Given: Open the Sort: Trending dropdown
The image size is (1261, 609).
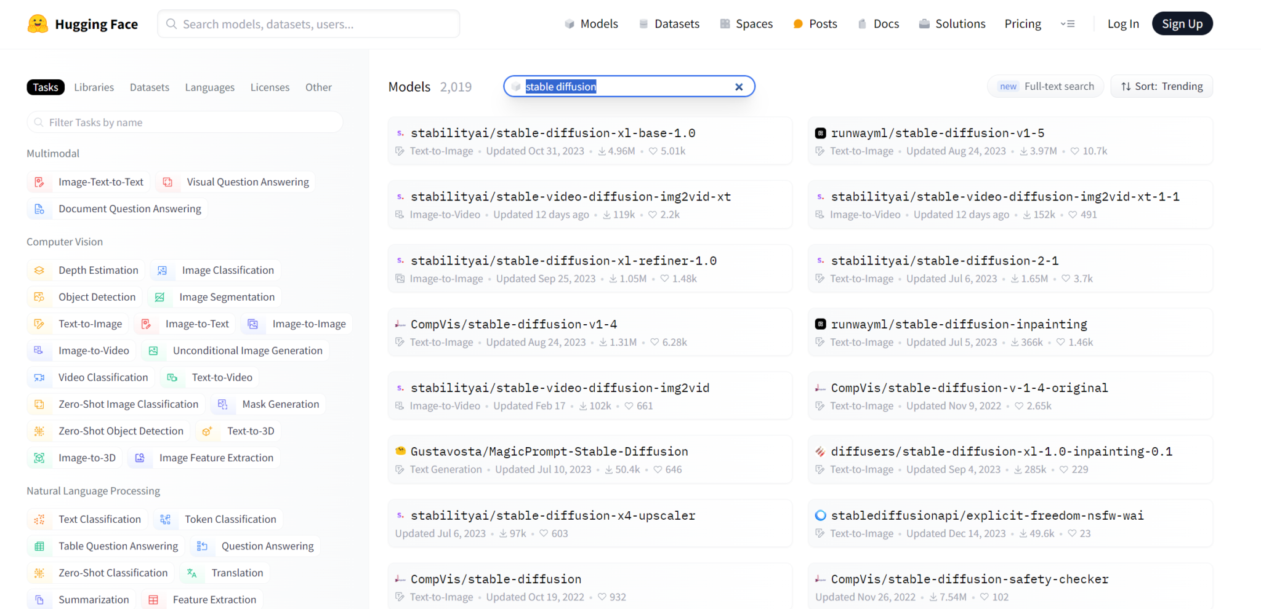Looking at the screenshot, I should coord(1161,86).
